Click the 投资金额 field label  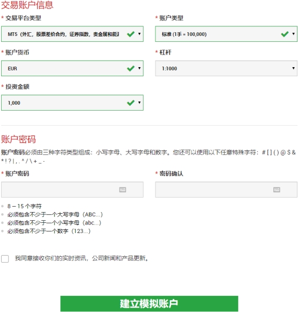17,86
